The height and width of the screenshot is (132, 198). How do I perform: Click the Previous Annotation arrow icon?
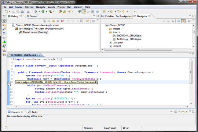click(x=111, y=11)
